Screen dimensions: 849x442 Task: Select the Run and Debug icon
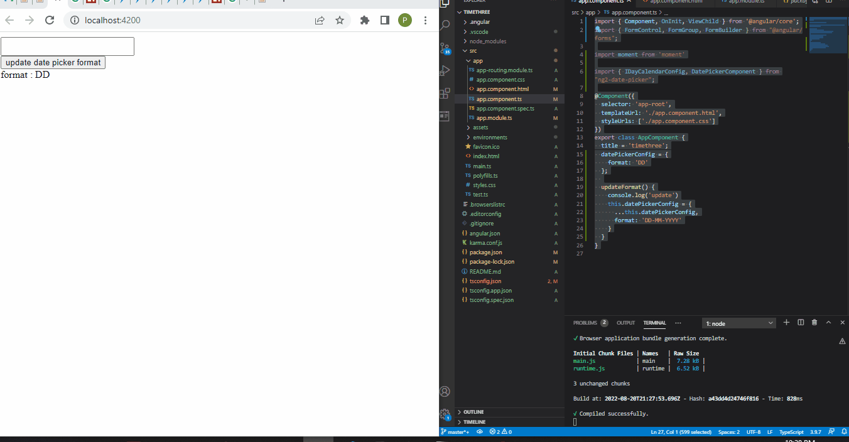tap(445, 70)
